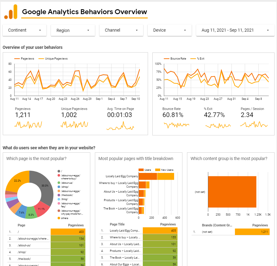Select the % Exit legend entry in the chart

[x=197, y=59]
